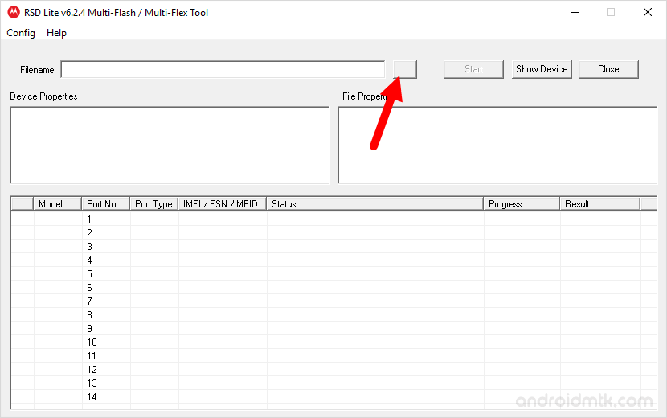Image resolution: width=667 pixels, height=418 pixels.
Task: Click inside the File Properties box
Action: click(497, 145)
